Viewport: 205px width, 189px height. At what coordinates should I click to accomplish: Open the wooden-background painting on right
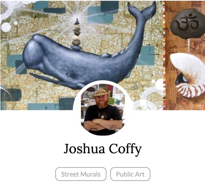(185, 55)
